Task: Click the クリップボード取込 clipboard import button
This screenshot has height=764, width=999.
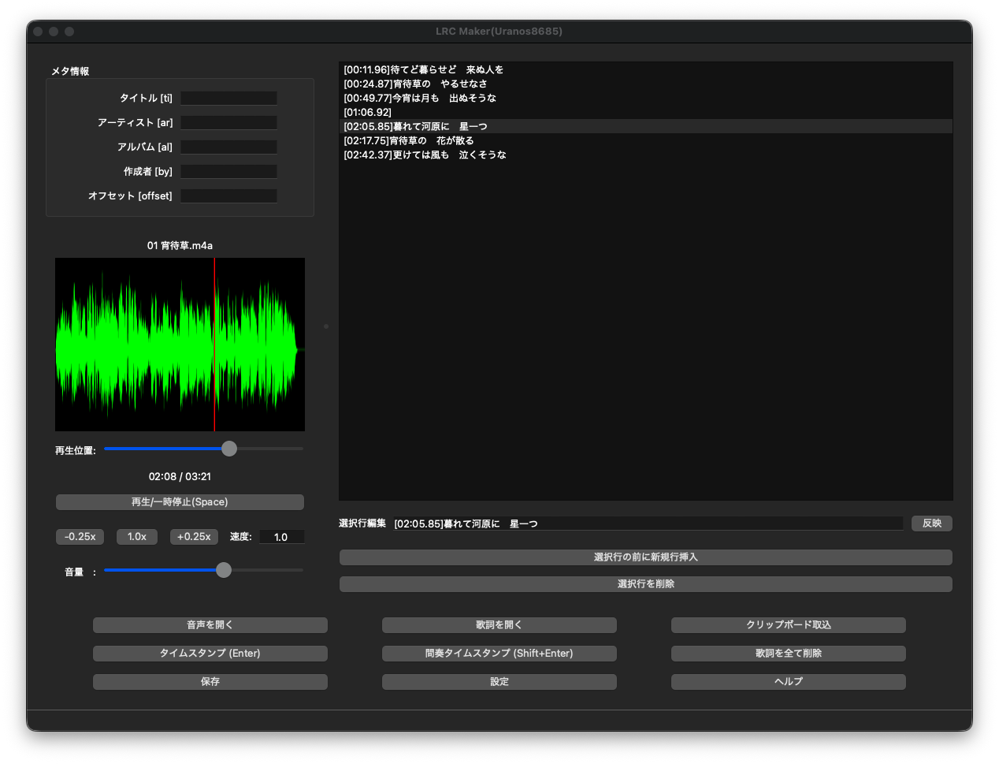Action: [788, 625]
